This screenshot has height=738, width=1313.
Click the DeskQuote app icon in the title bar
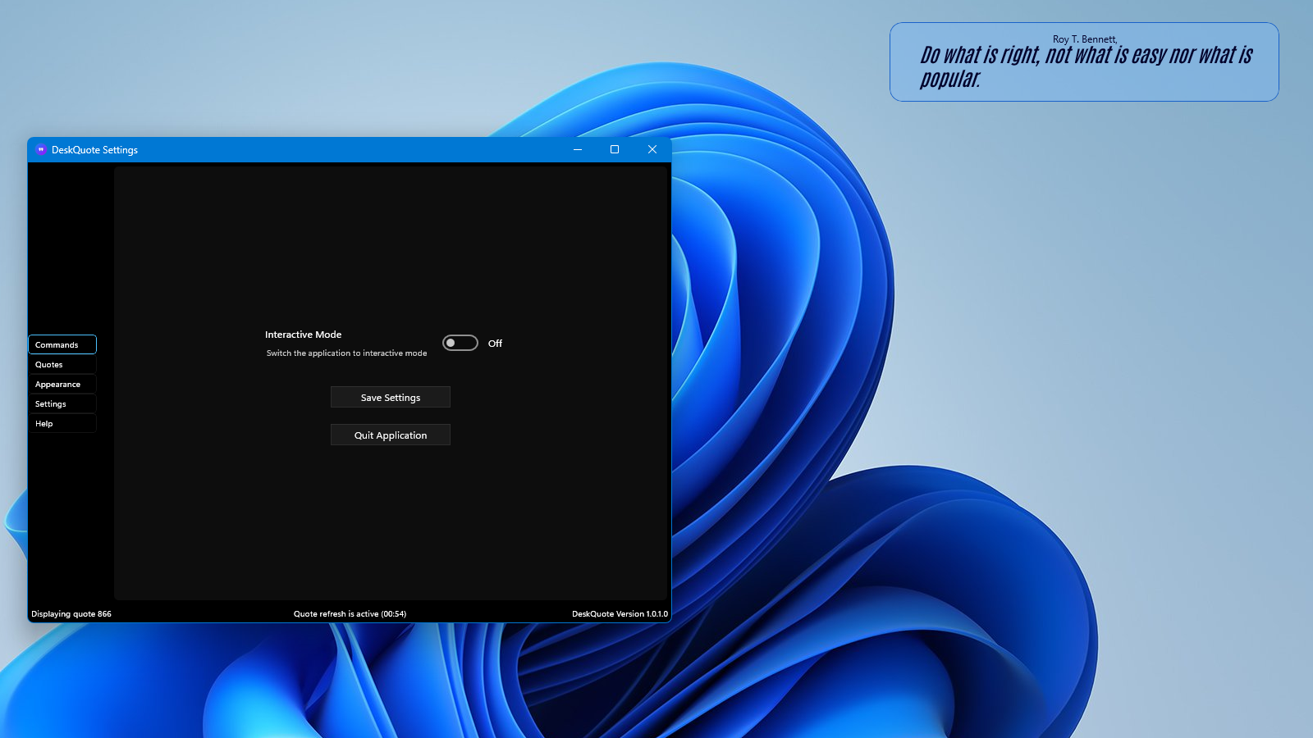41,149
